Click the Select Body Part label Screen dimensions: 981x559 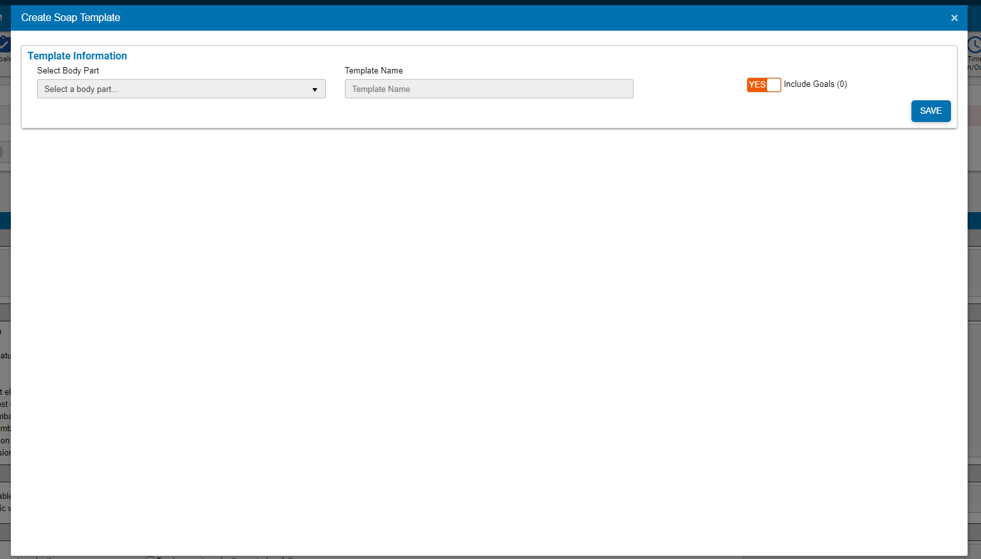pos(68,71)
